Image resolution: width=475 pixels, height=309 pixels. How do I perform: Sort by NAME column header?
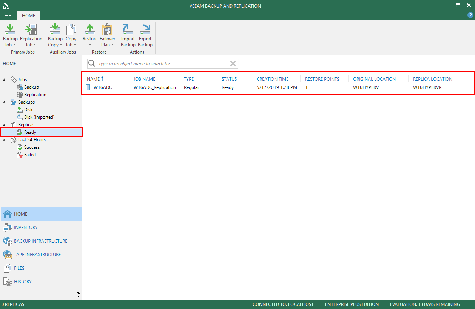[93, 79]
